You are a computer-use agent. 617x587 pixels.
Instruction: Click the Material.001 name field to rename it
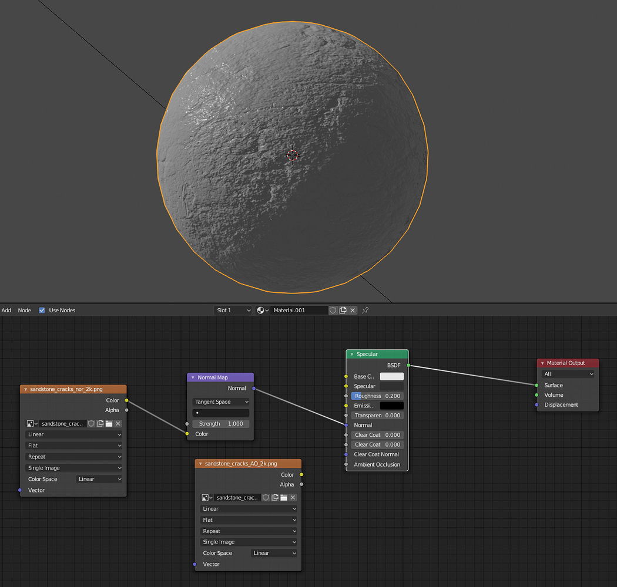[300, 310]
